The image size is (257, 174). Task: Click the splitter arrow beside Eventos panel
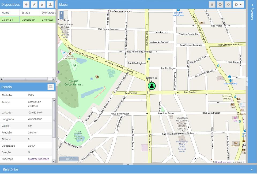247,82
